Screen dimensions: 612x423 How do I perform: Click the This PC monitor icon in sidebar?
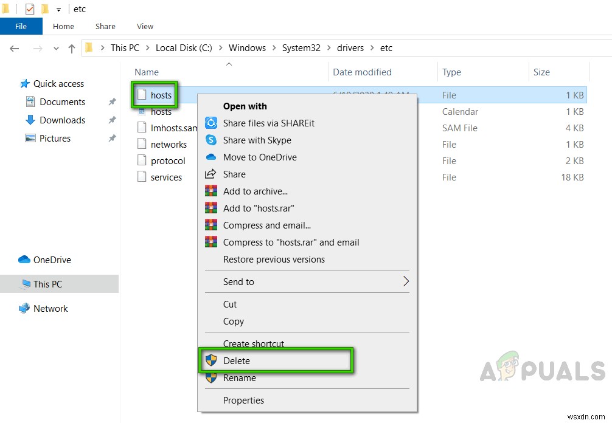[x=26, y=284]
